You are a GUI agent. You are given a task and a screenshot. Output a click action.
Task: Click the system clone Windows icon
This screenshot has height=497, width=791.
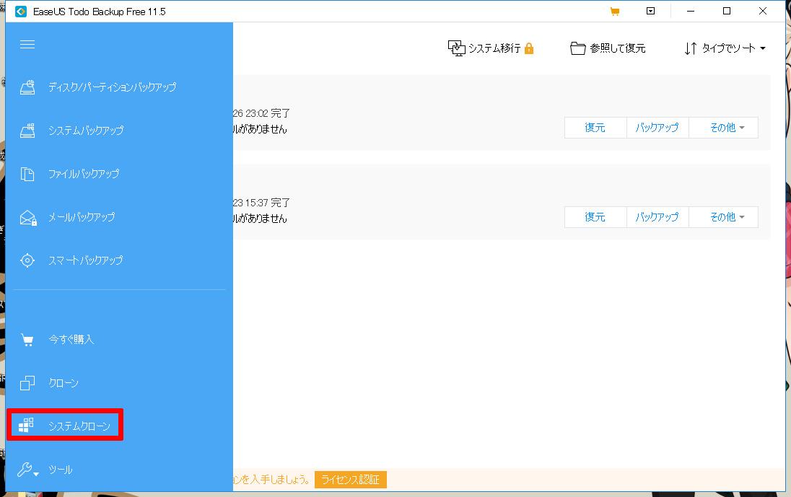click(26, 426)
